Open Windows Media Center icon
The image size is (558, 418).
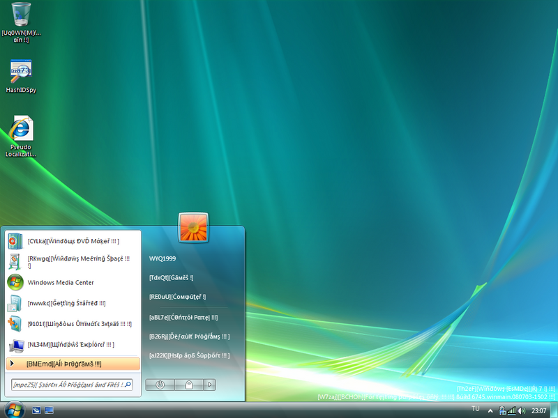pos(15,283)
